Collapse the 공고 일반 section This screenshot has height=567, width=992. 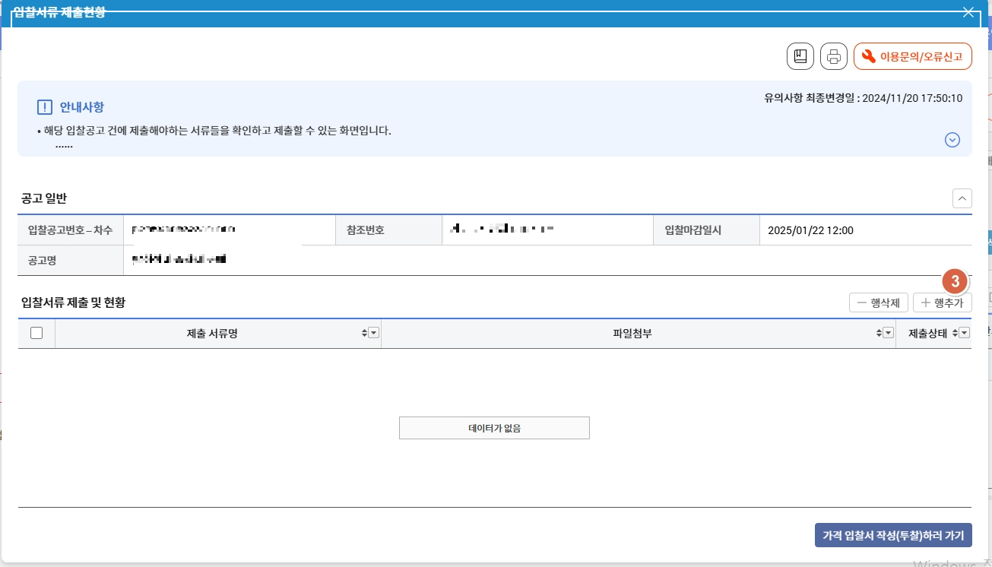[962, 198]
